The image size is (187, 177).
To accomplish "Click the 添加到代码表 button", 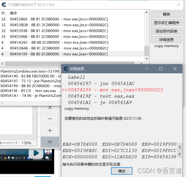I will coord(166,31).
